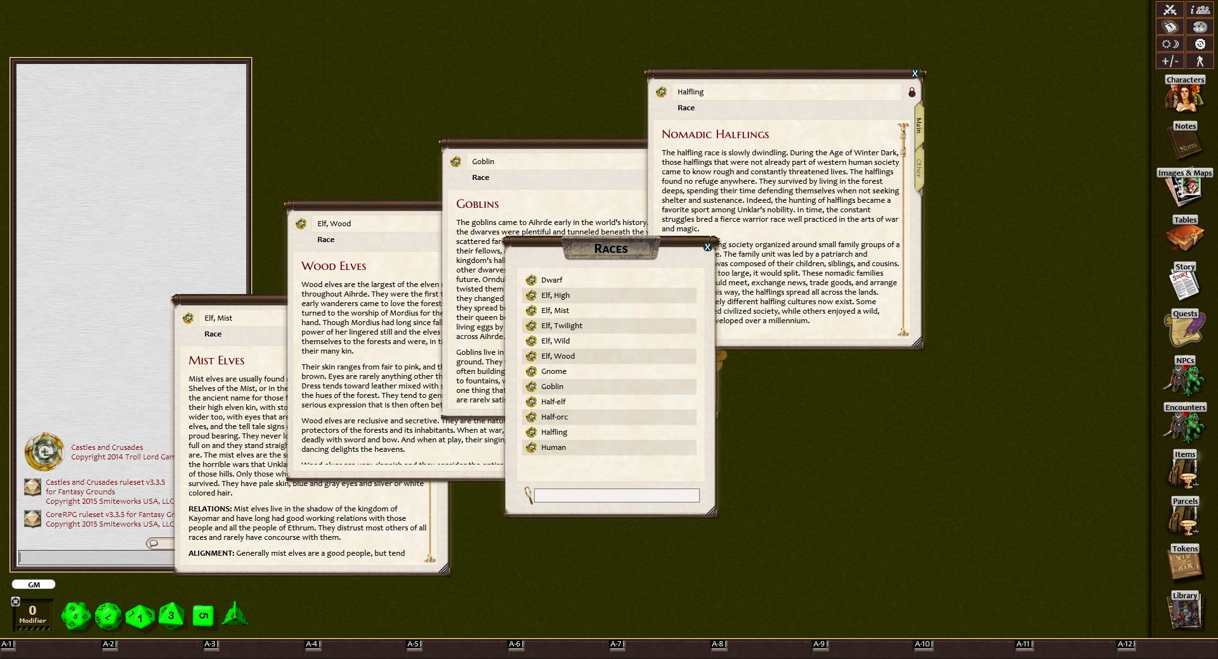The width and height of the screenshot is (1218, 659).
Task: Open the Library sidebar icon
Action: point(1184,611)
